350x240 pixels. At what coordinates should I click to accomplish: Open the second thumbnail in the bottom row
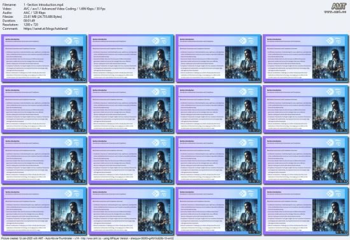[131, 211]
